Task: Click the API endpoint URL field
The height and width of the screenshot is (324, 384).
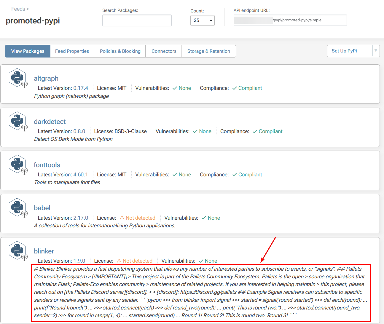Action: [290, 20]
